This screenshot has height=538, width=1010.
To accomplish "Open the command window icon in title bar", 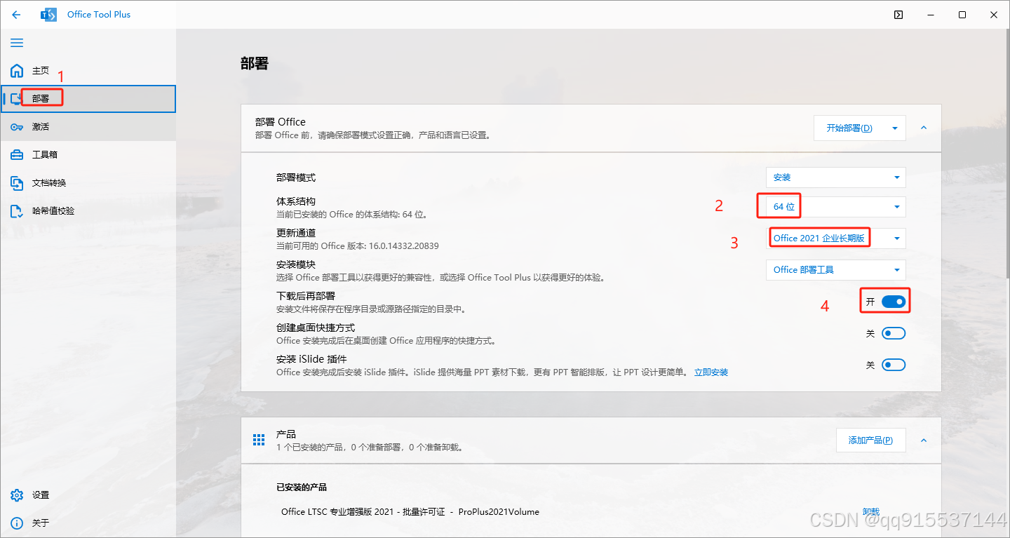I will 898,15.
